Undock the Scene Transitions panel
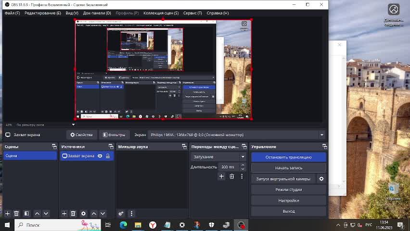 click(244, 146)
